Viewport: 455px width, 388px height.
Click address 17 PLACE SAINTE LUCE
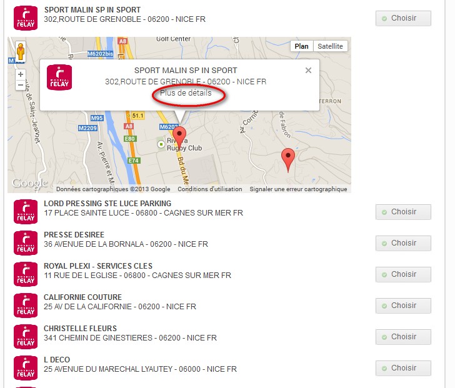click(x=143, y=213)
